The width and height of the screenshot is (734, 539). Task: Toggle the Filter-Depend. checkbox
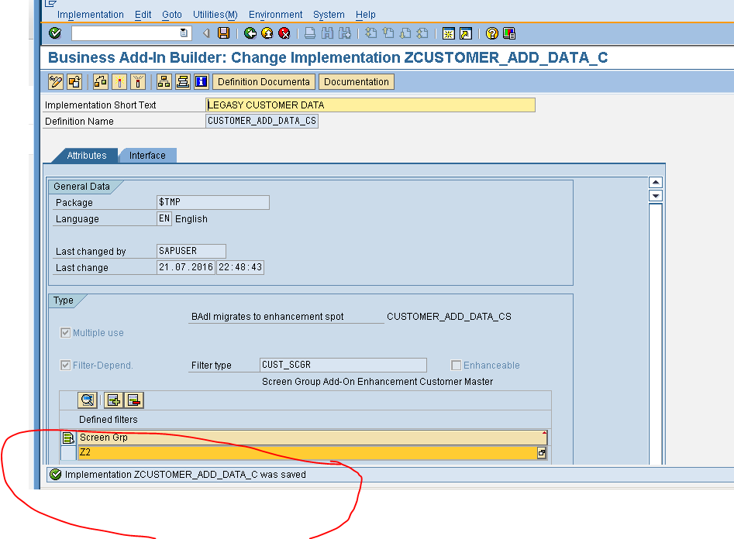(x=66, y=365)
